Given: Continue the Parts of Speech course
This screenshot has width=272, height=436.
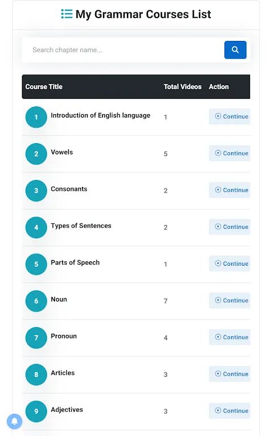Looking at the screenshot, I should tap(229, 263).
